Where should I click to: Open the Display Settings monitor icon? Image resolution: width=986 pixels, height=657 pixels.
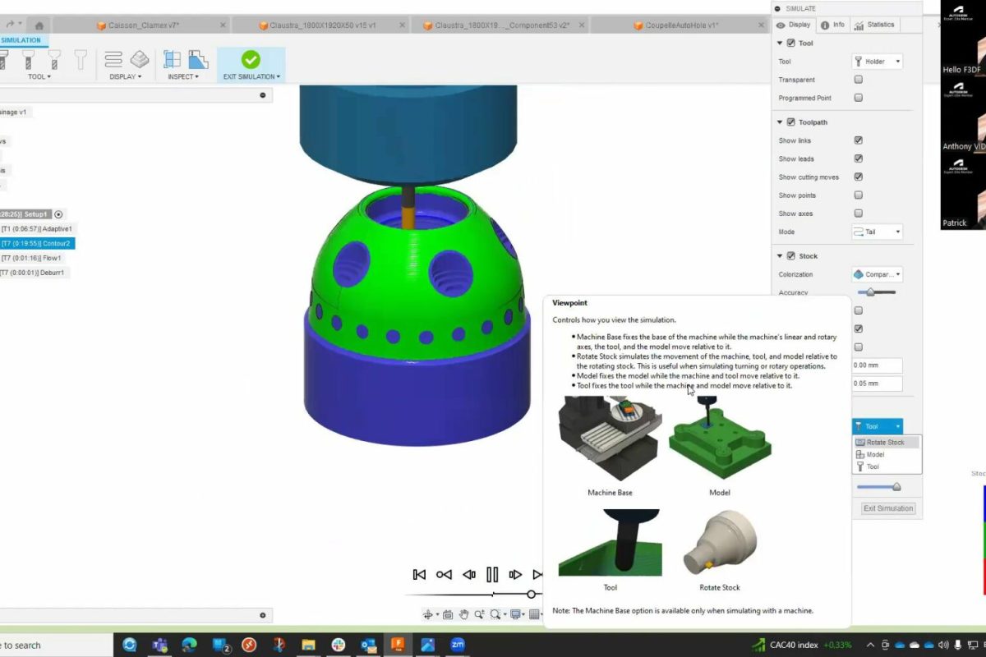(x=515, y=614)
